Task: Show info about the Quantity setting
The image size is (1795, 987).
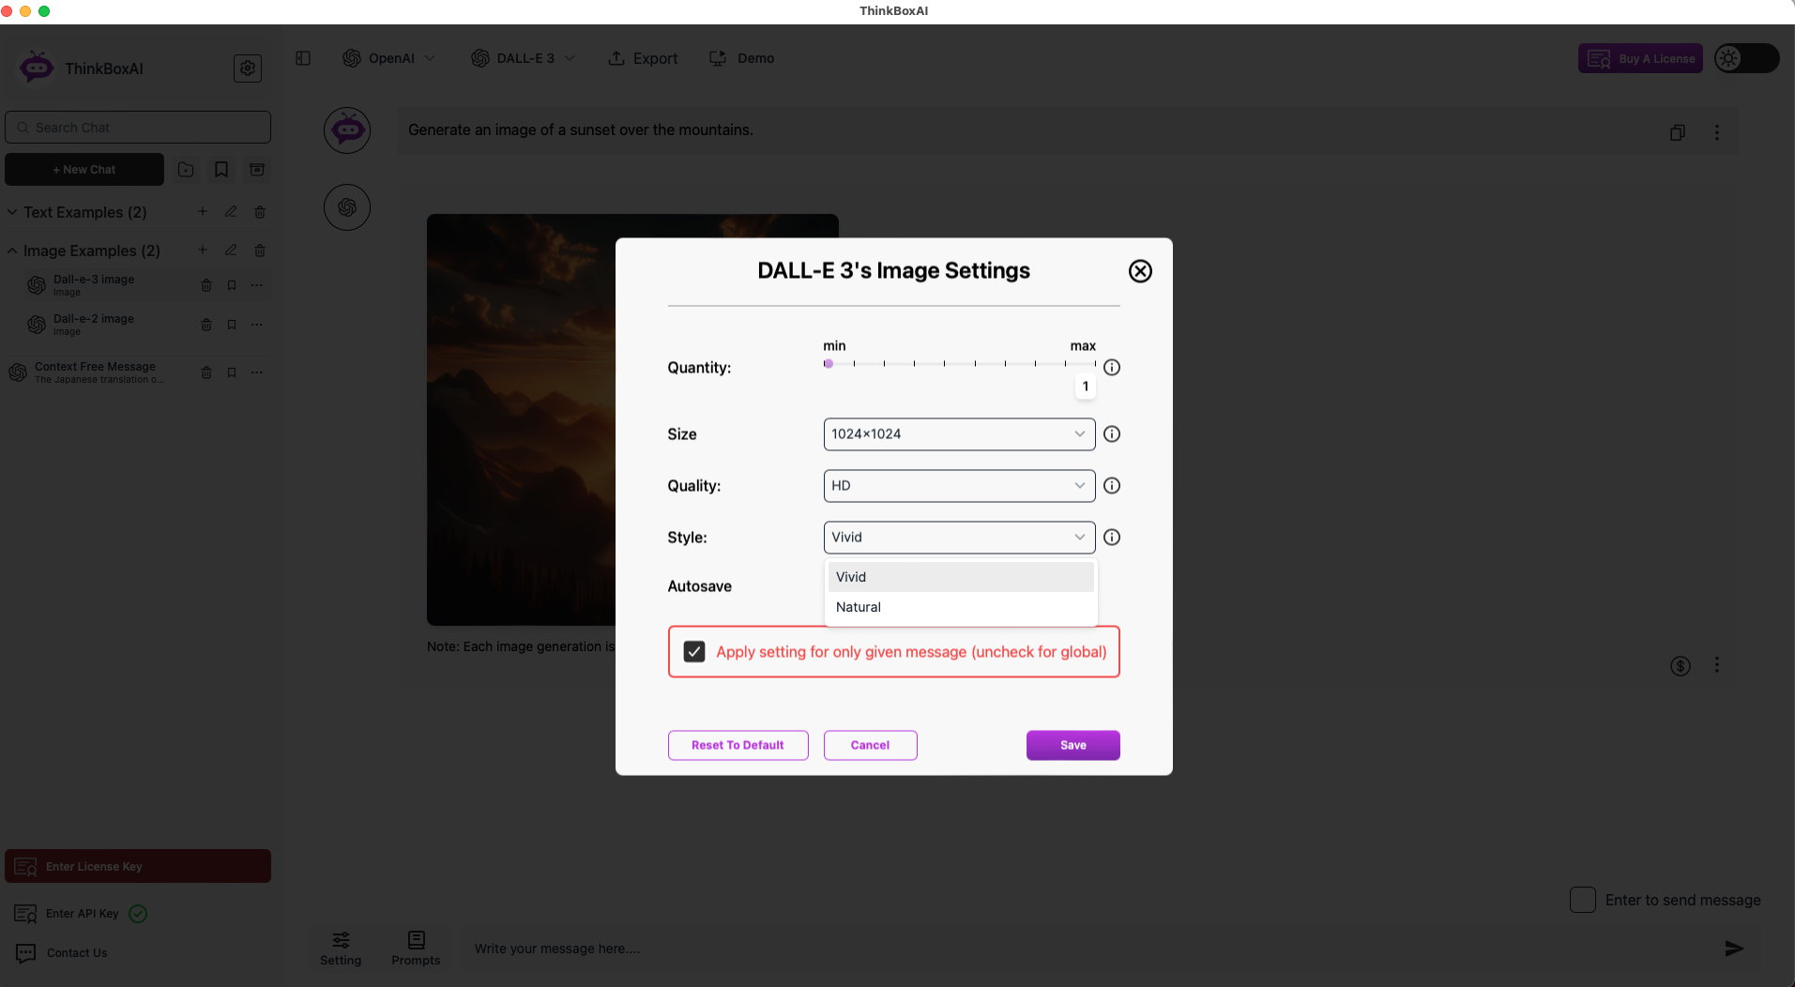Action: click(x=1112, y=368)
